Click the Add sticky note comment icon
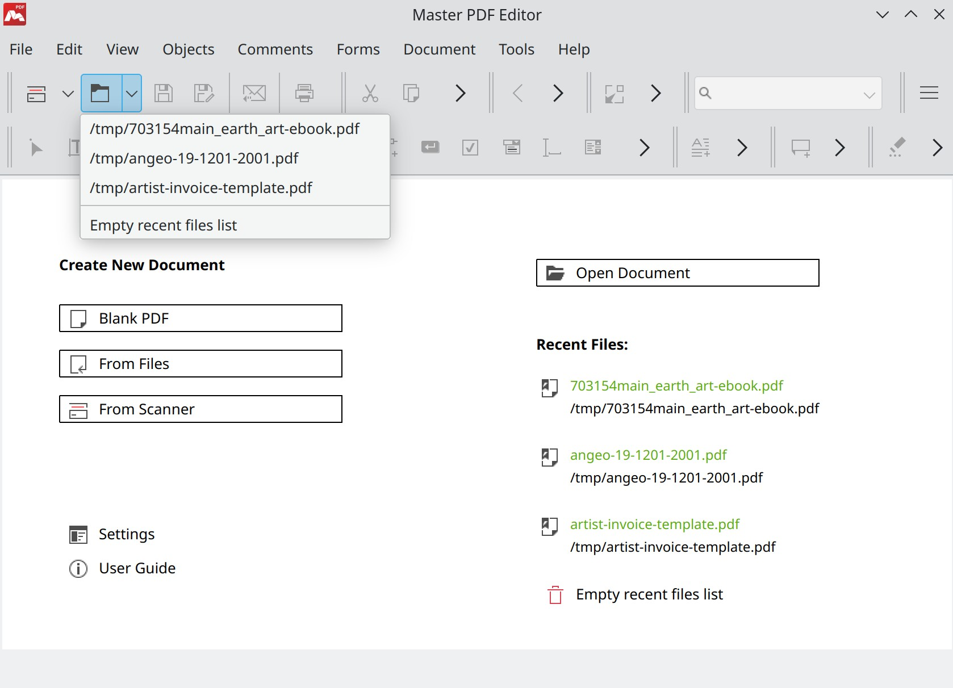The image size is (953, 688). (801, 148)
